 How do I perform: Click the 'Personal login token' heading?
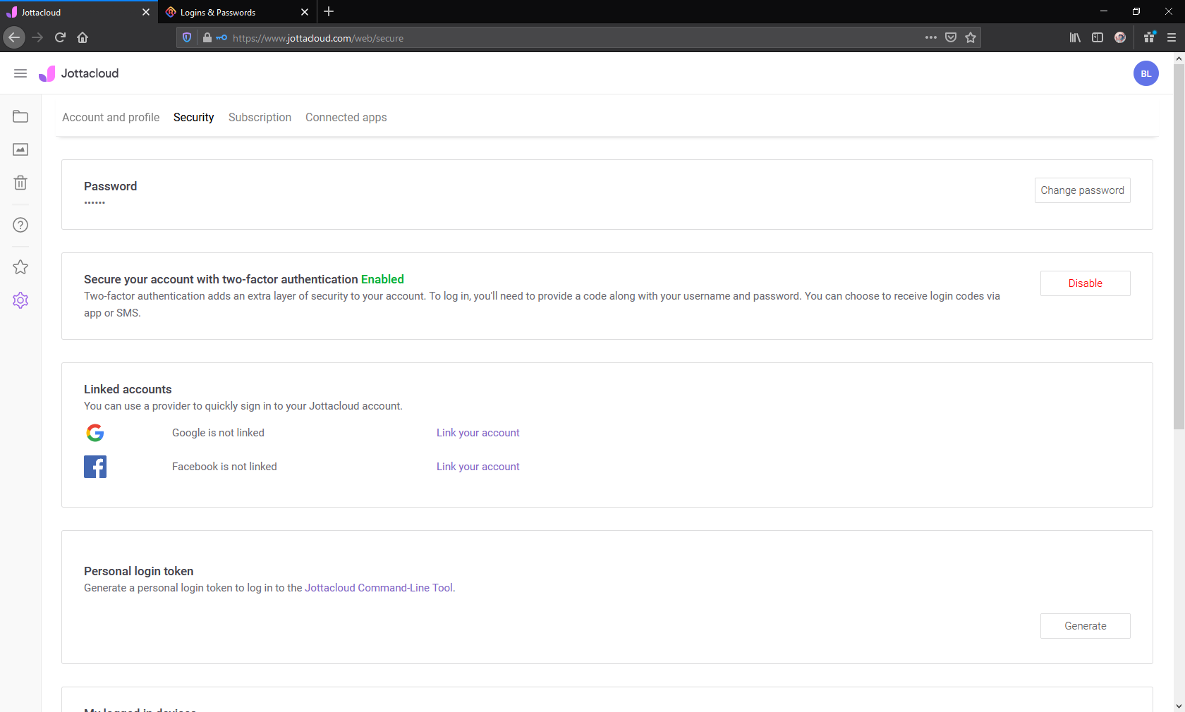tap(138, 571)
